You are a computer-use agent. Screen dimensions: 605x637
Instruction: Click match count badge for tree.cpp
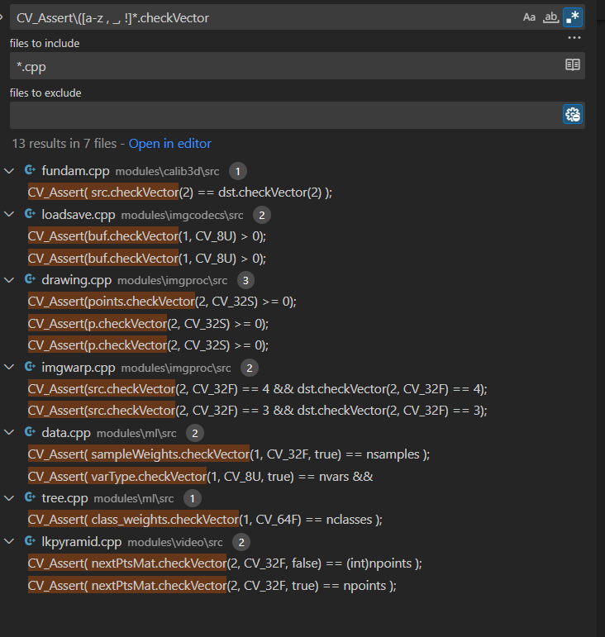[193, 498]
